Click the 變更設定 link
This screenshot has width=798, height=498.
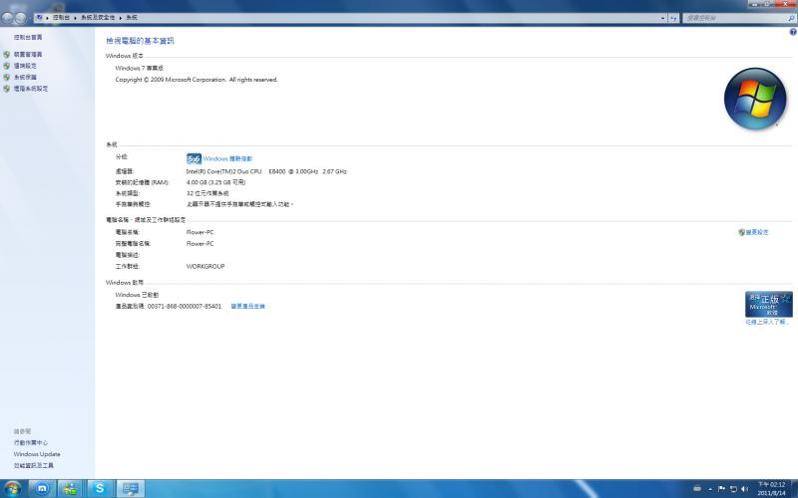[x=756, y=232]
